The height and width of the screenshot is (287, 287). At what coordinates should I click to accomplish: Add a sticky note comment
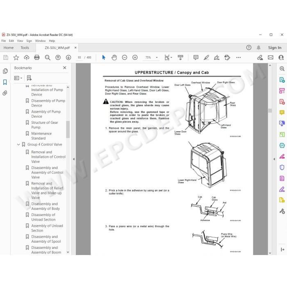point(196,57)
